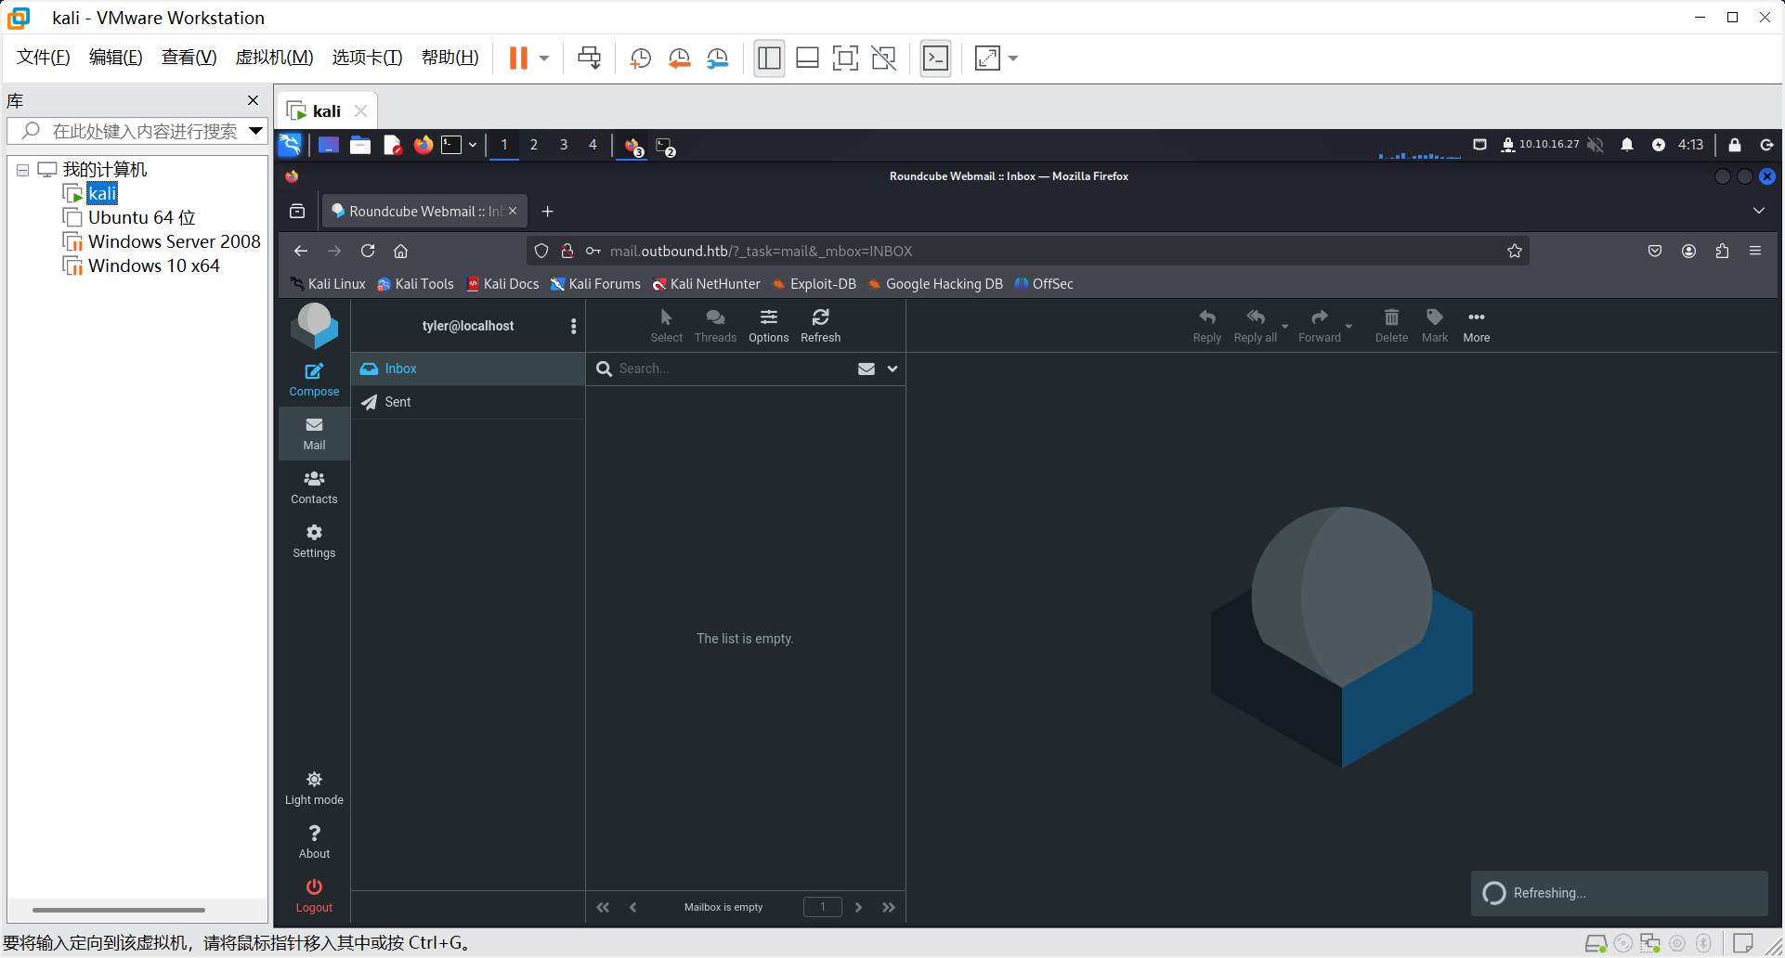Open terminal dropdown arrow in panel
The width and height of the screenshot is (1785, 958).
[x=473, y=145]
